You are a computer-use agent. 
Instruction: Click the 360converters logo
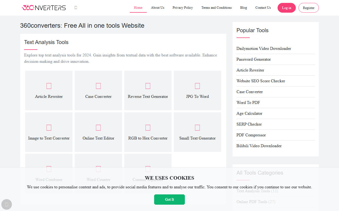44,8
